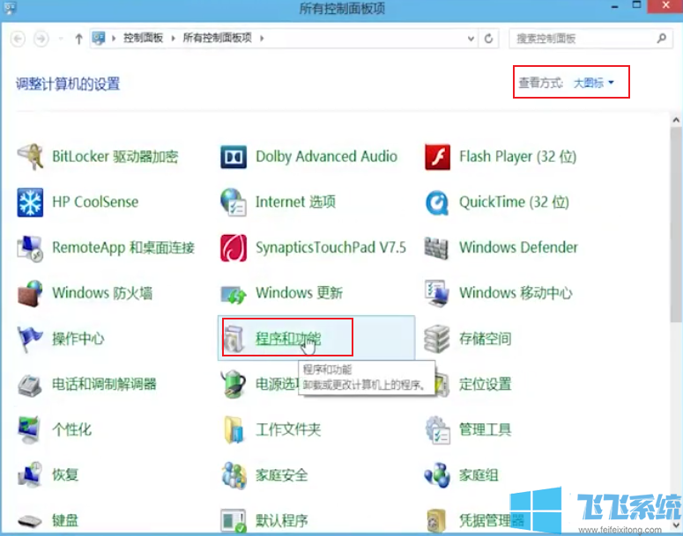Expand chevron after 控制面板 in address bar
Viewport: 683px width, 536px height.
click(174, 39)
